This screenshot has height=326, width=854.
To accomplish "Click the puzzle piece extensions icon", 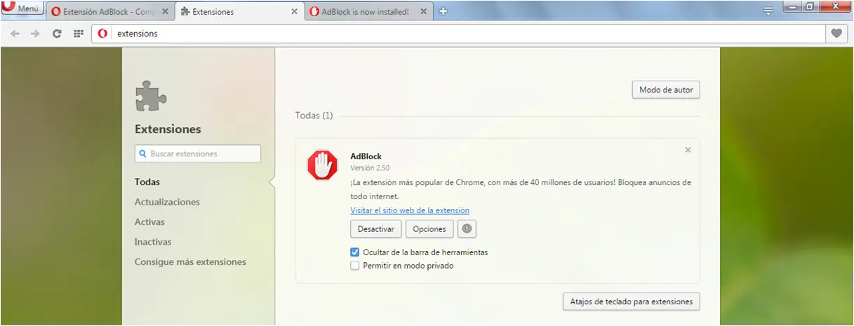I will [x=151, y=96].
